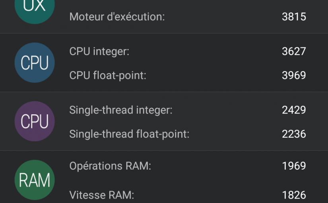Image resolution: width=328 pixels, height=203 pixels.
Task: Tap the blue multi-core CPU icon
Action: (35, 62)
